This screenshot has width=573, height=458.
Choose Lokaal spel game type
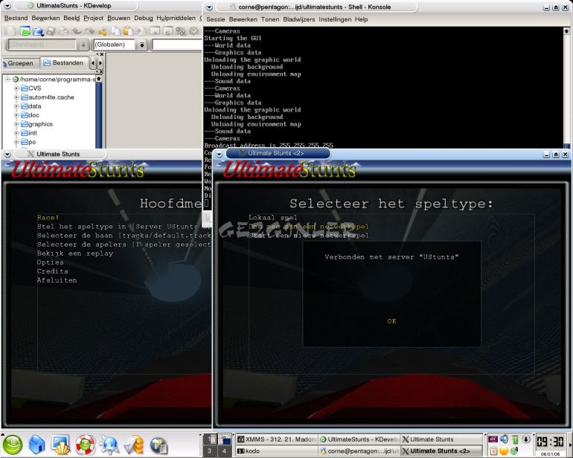click(x=273, y=218)
